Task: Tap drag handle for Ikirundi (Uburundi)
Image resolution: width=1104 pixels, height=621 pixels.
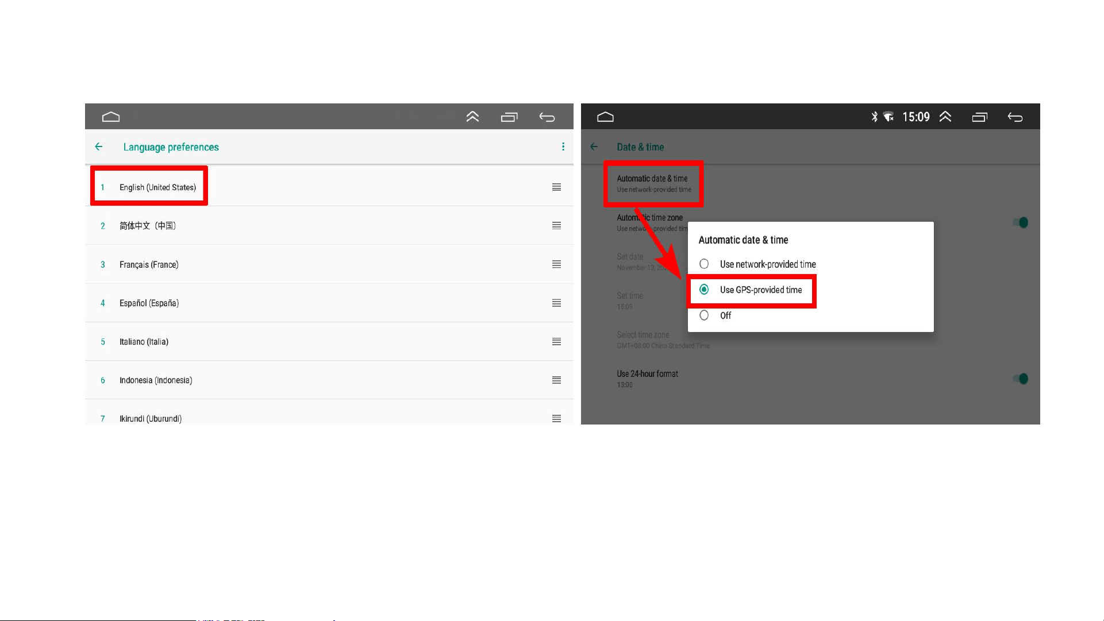Action: pos(556,418)
